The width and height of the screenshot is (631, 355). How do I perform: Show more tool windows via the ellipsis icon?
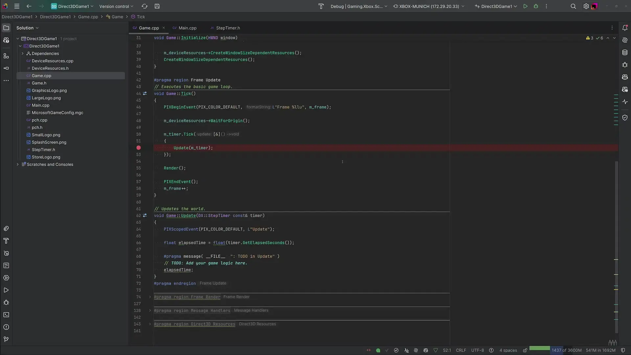6,81
